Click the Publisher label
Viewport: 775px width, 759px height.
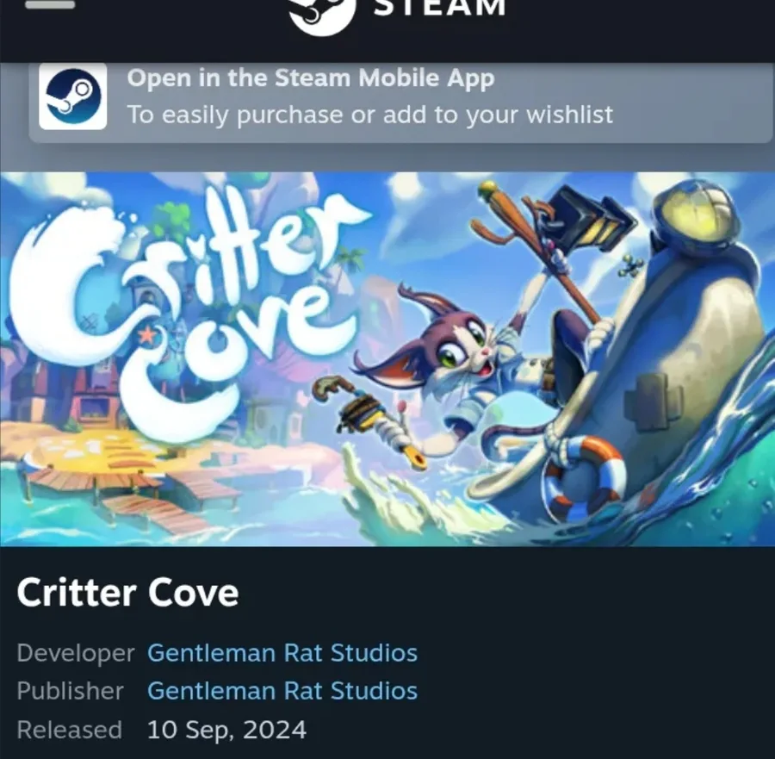pyautogui.click(x=71, y=691)
